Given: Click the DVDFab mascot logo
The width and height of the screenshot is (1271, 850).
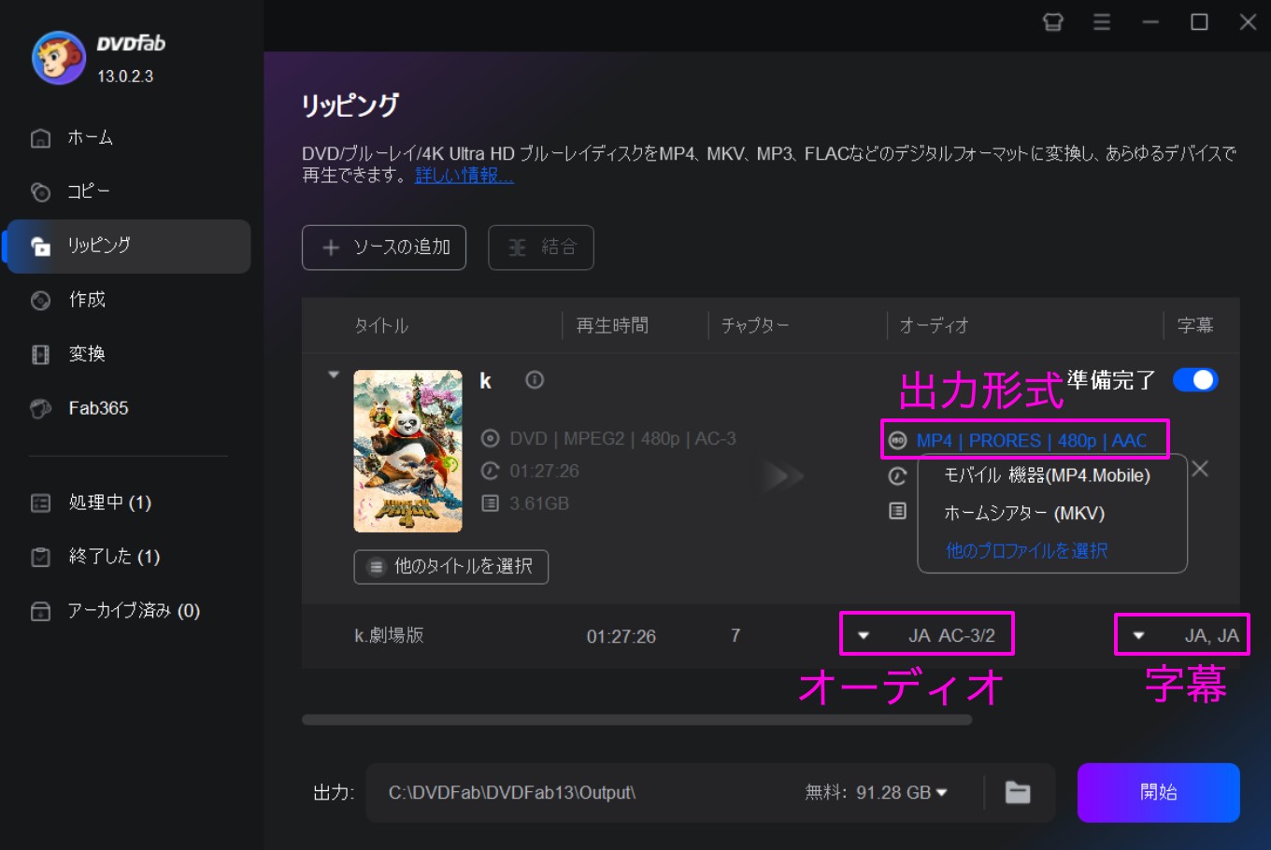Looking at the screenshot, I should [59, 58].
